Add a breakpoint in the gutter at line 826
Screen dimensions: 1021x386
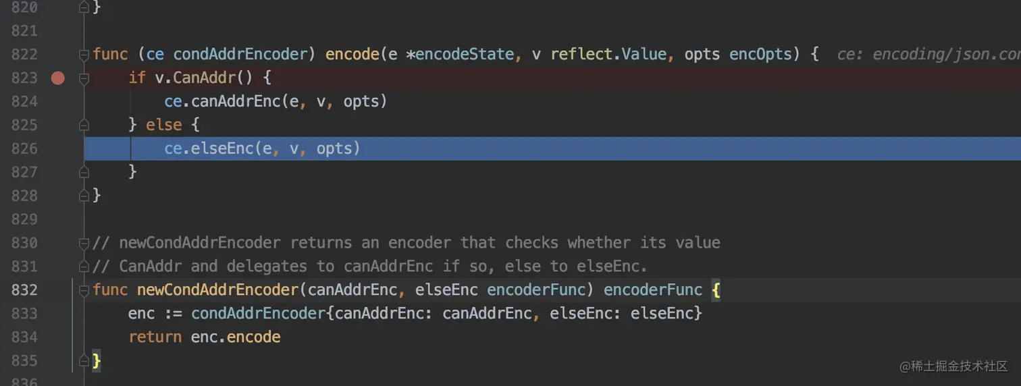58,148
